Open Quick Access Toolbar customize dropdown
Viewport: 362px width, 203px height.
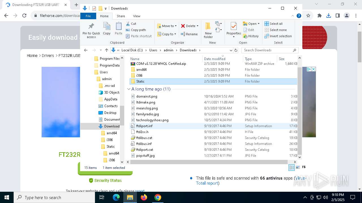pyautogui.click(x=105, y=8)
